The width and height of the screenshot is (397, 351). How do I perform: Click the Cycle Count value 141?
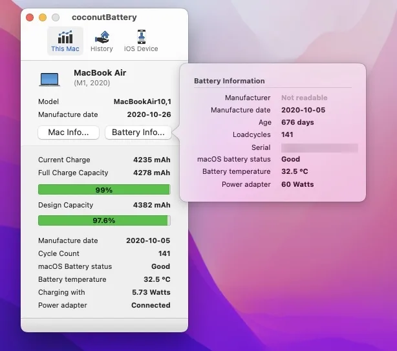pos(164,253)
